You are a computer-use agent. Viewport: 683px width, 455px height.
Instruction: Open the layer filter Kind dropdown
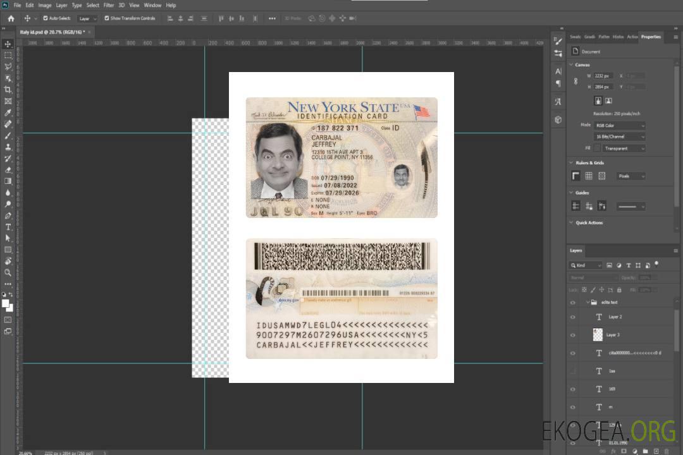point(586,265)
